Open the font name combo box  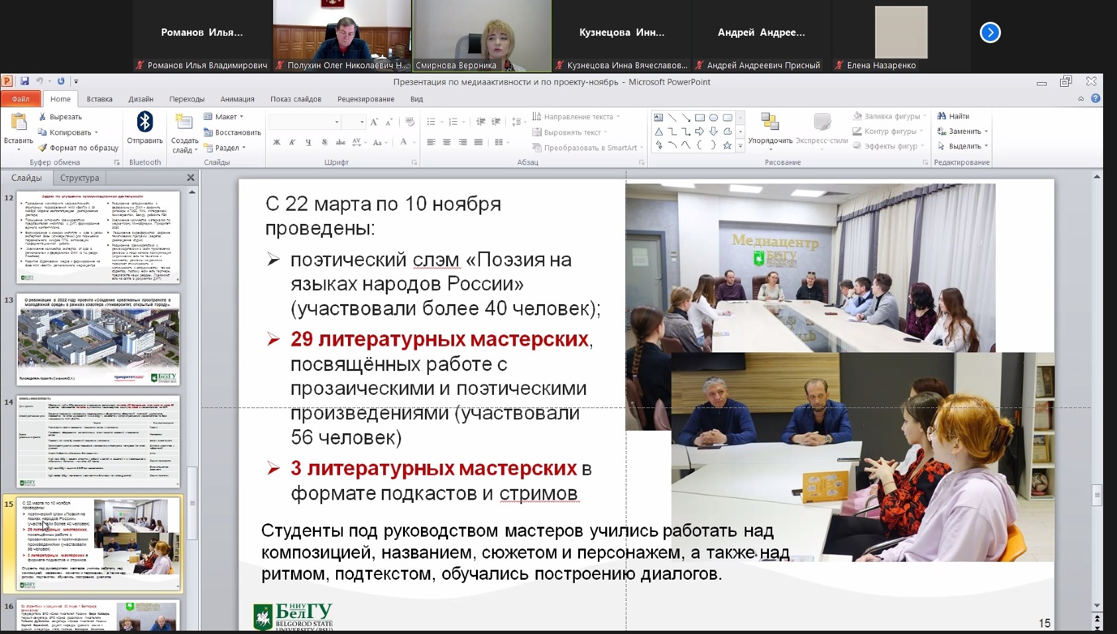(x=304, y=122)
